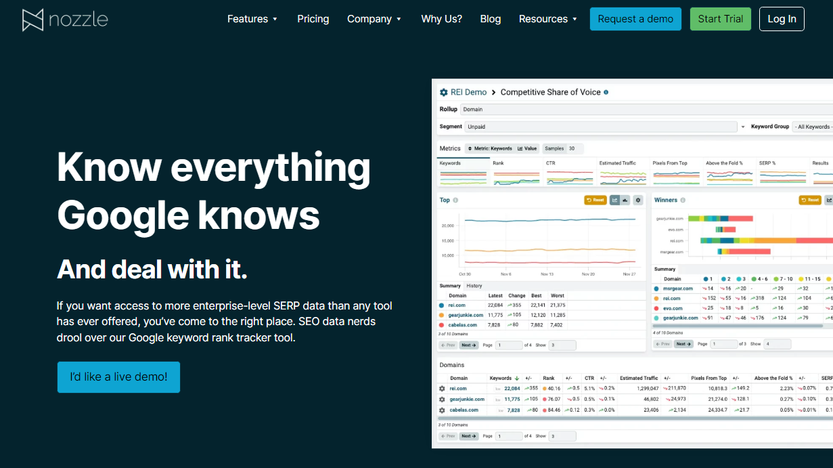This screenshot has width=833, height=468.
Task: Open gear icon for gearjunkie.com domain row
Action: coord(442,400)
